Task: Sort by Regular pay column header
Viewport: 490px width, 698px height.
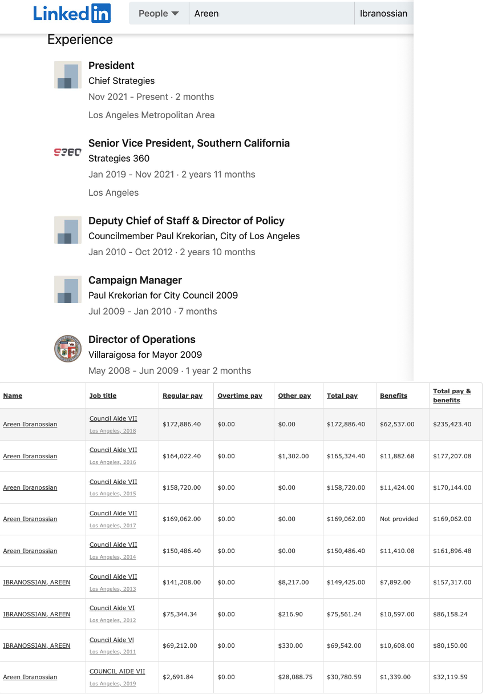Action: [183, 396]
